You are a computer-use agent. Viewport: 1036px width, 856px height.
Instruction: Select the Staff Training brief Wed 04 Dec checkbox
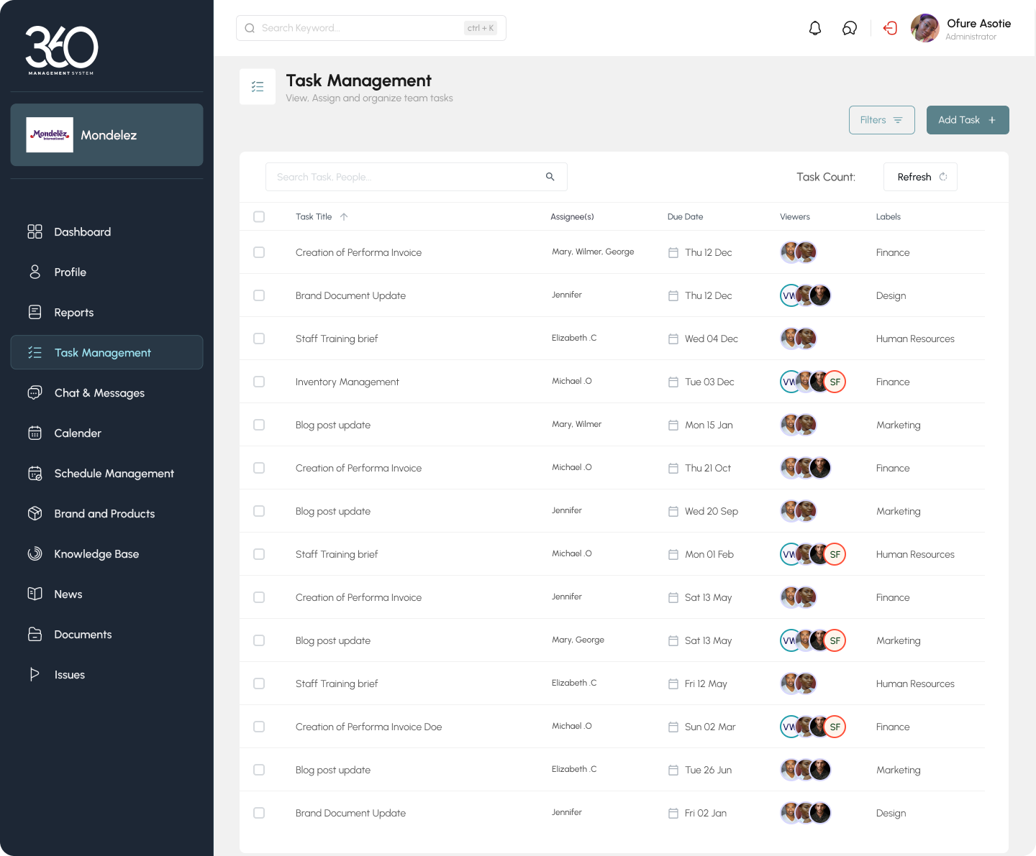[x=259, y=339]
